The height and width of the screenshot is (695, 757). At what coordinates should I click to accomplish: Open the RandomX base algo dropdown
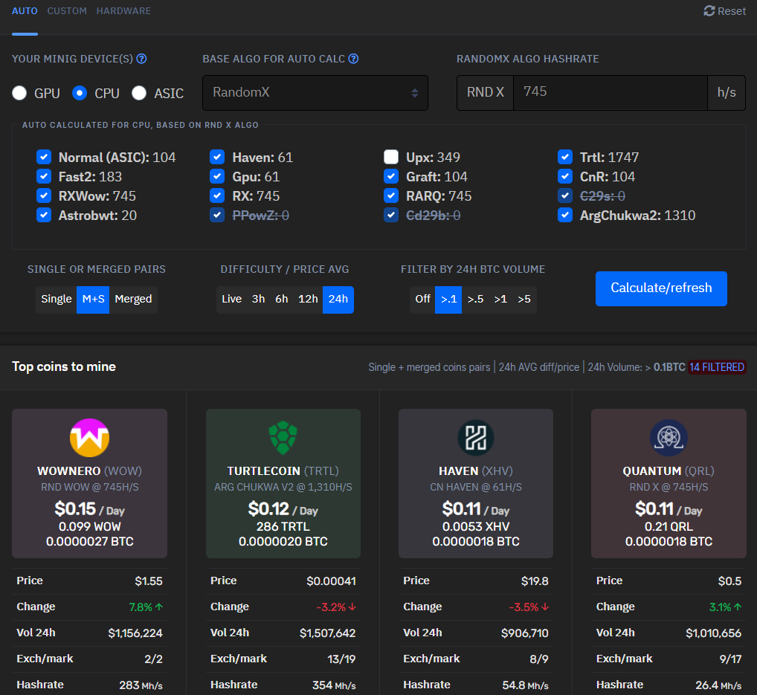(315, 93)
